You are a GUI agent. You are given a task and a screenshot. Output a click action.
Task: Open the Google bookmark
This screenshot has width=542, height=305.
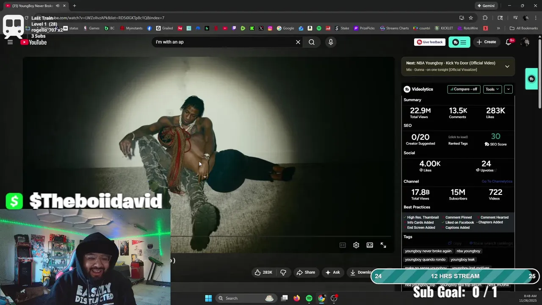[x=285, y=28]
